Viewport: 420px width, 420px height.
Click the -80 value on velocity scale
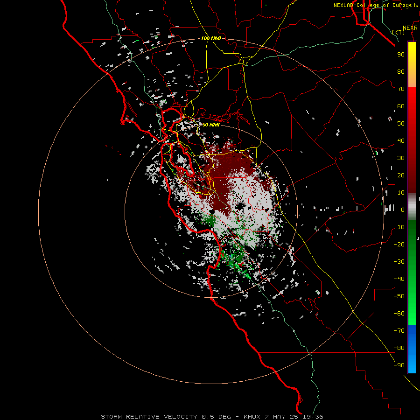point(399,348)
